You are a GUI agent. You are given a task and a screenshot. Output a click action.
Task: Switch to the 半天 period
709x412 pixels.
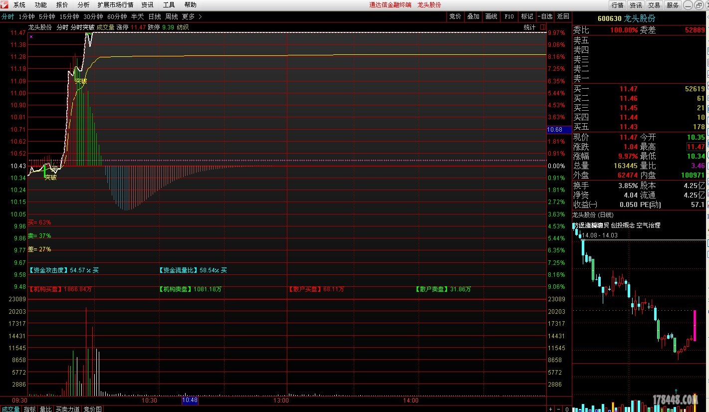coord(137,16)
